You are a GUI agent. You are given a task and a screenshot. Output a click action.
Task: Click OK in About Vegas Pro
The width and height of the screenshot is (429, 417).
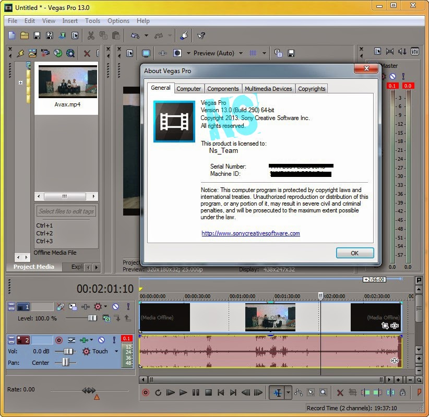pyautogui.click(x=355, y=253)
